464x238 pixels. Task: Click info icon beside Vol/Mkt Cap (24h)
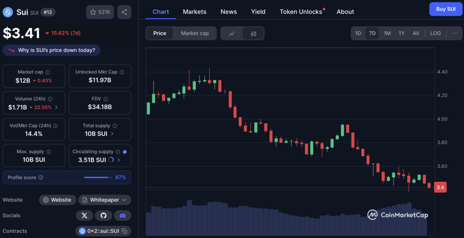pos(55,126)
